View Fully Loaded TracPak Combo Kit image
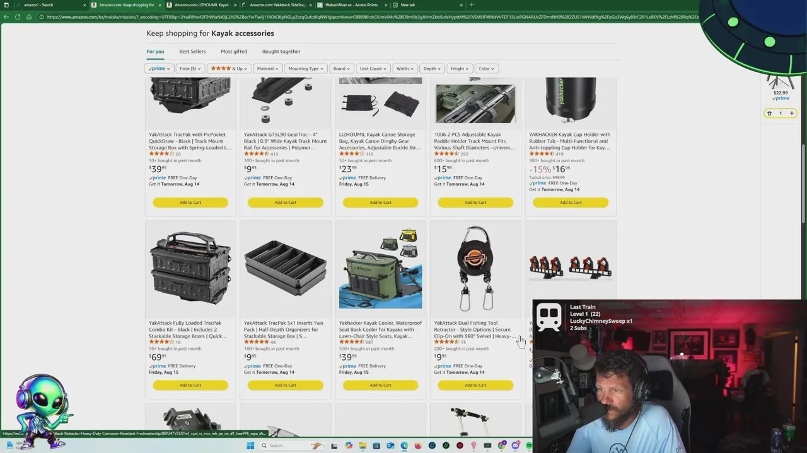 pyautogui.click(x=190, y=269)
